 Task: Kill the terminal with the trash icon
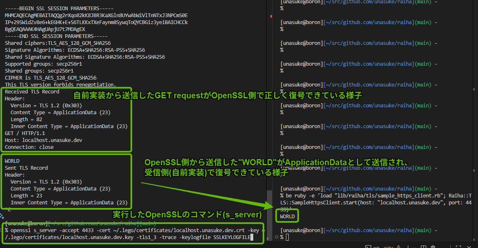(x=433, y=247)
